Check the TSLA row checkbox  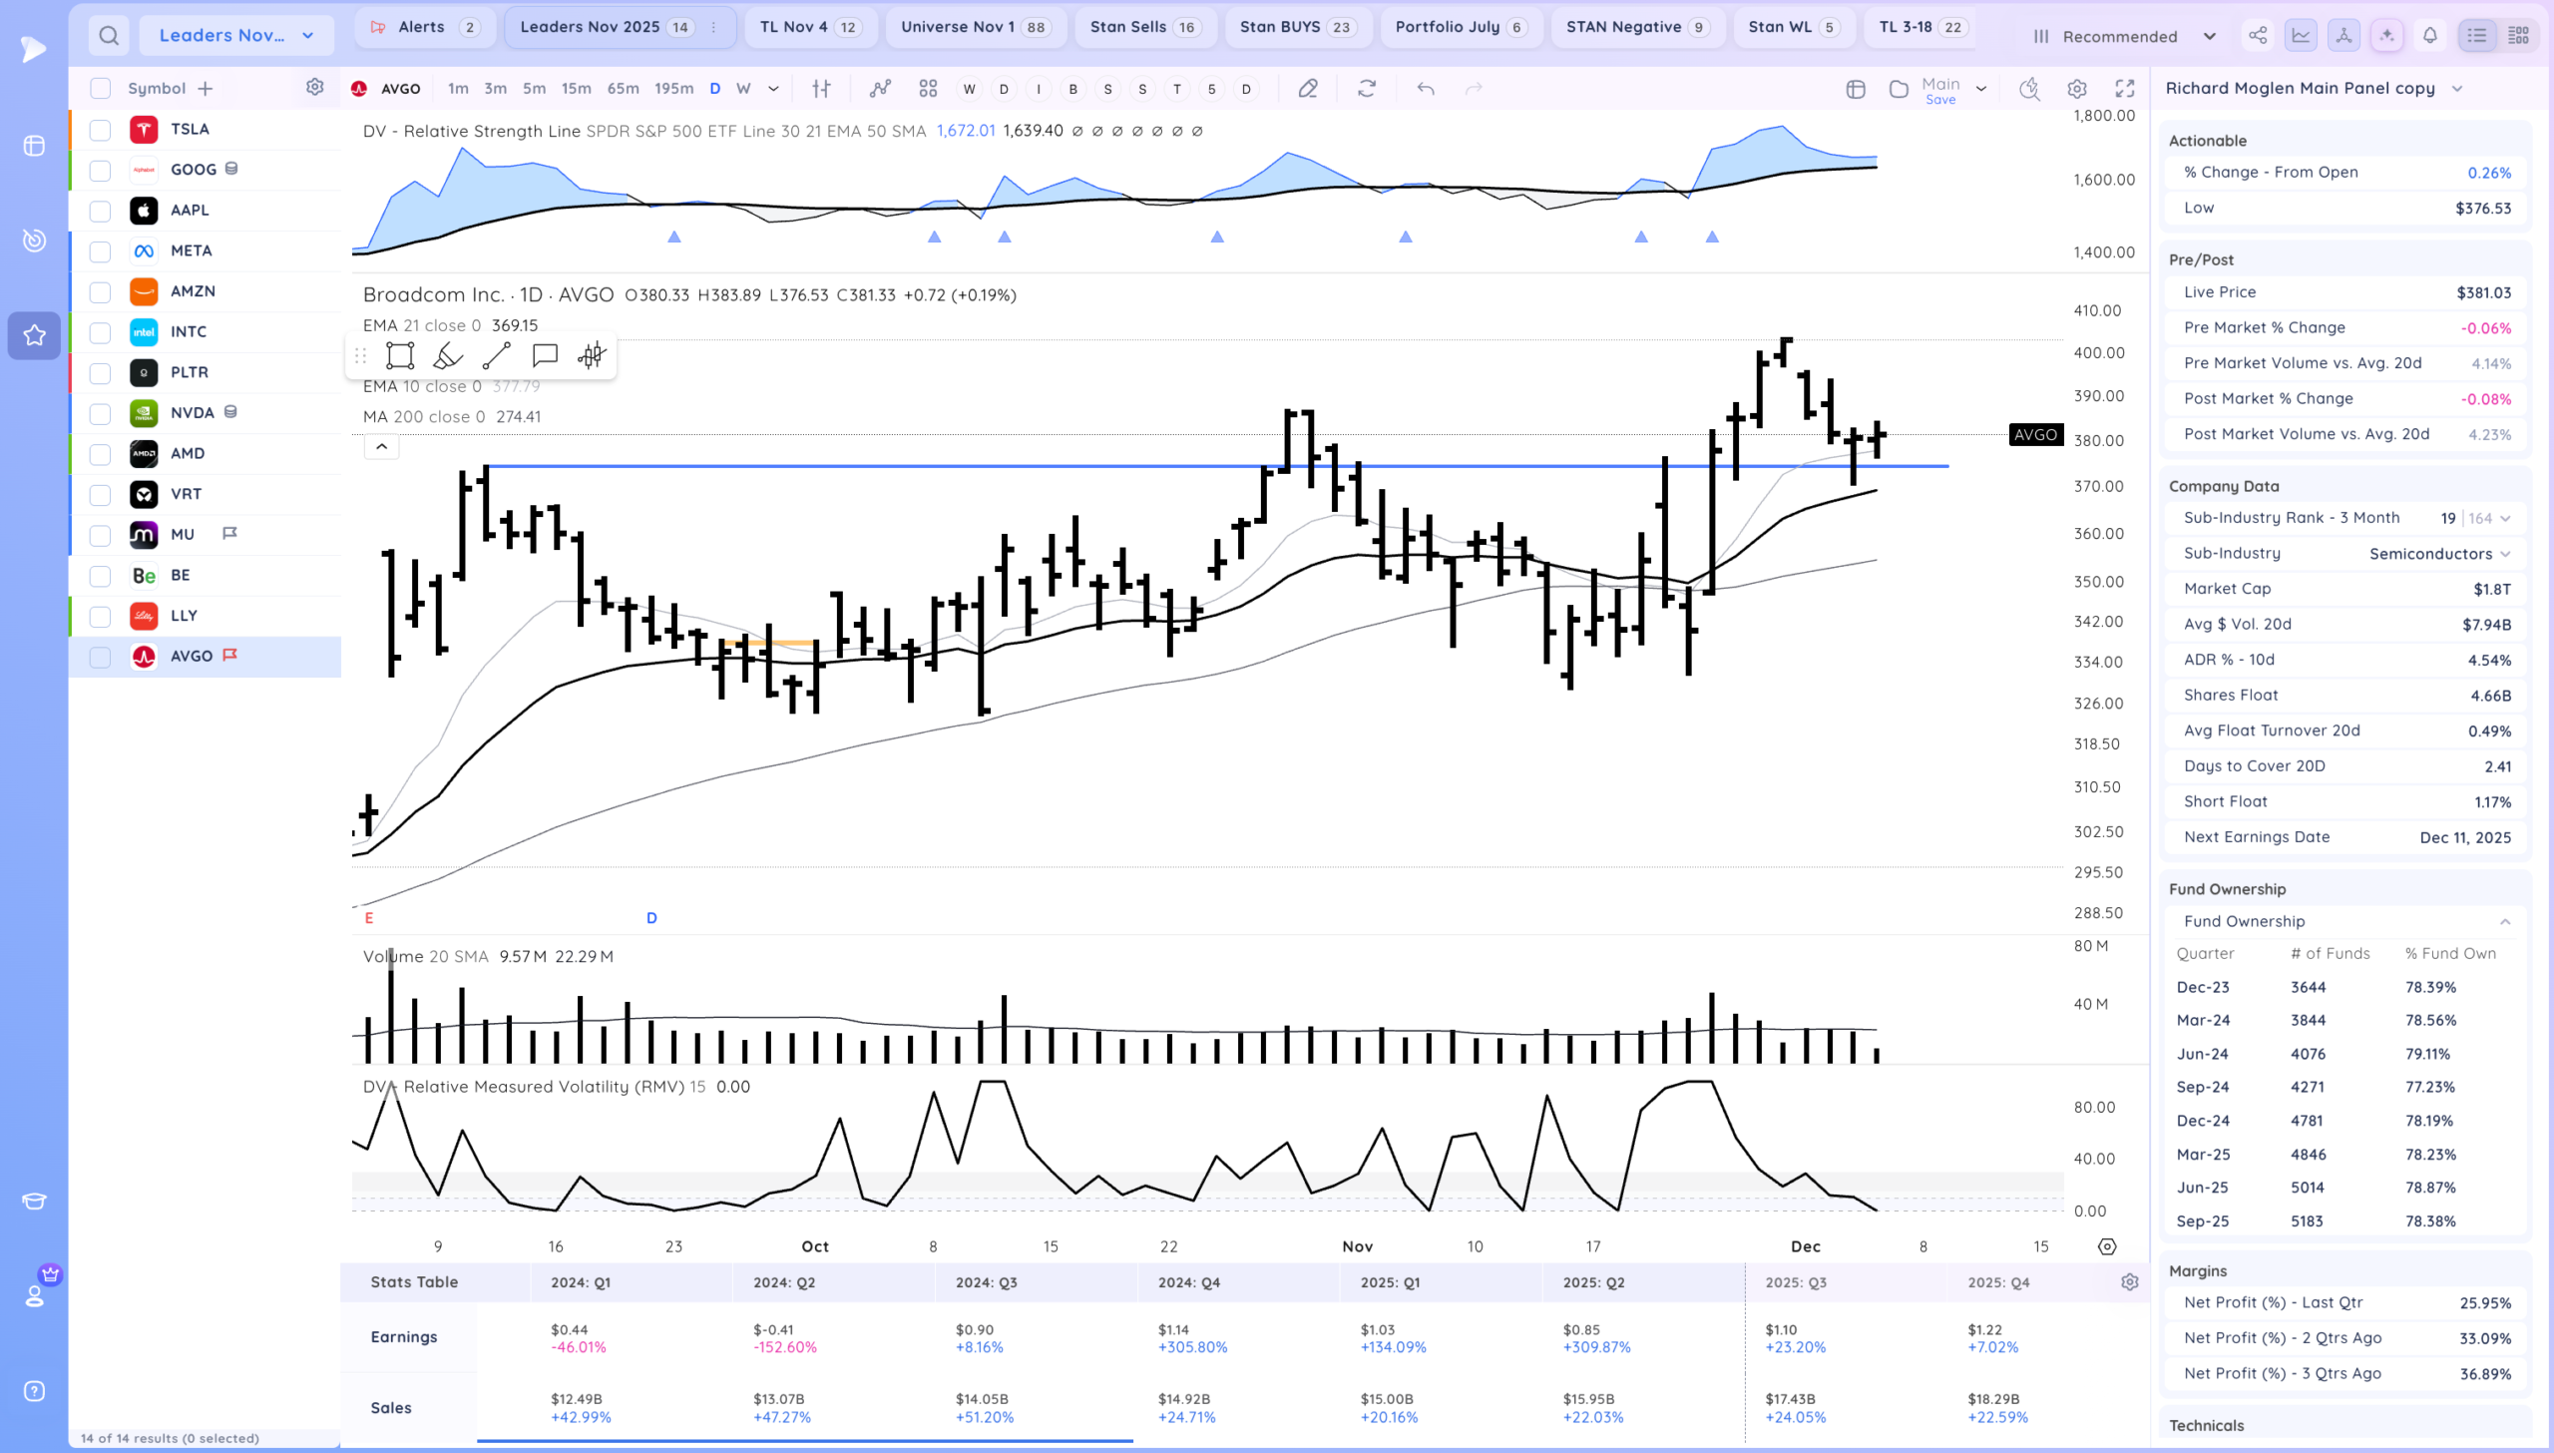100,130
